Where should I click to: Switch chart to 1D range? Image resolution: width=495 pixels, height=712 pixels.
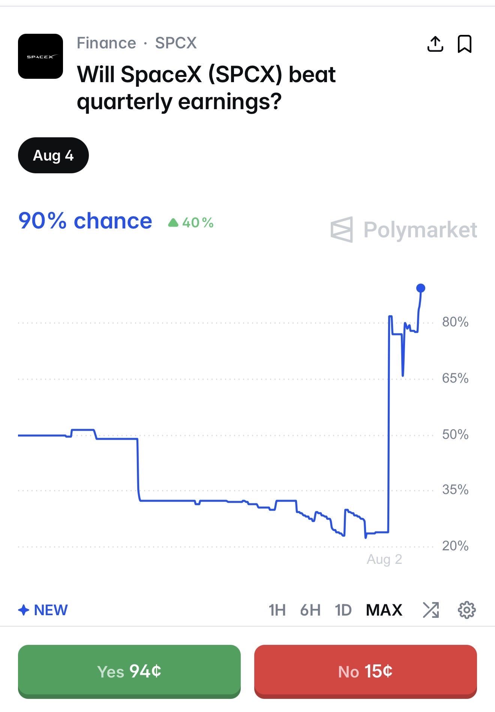pyautogui.click(x=343, y=610)
